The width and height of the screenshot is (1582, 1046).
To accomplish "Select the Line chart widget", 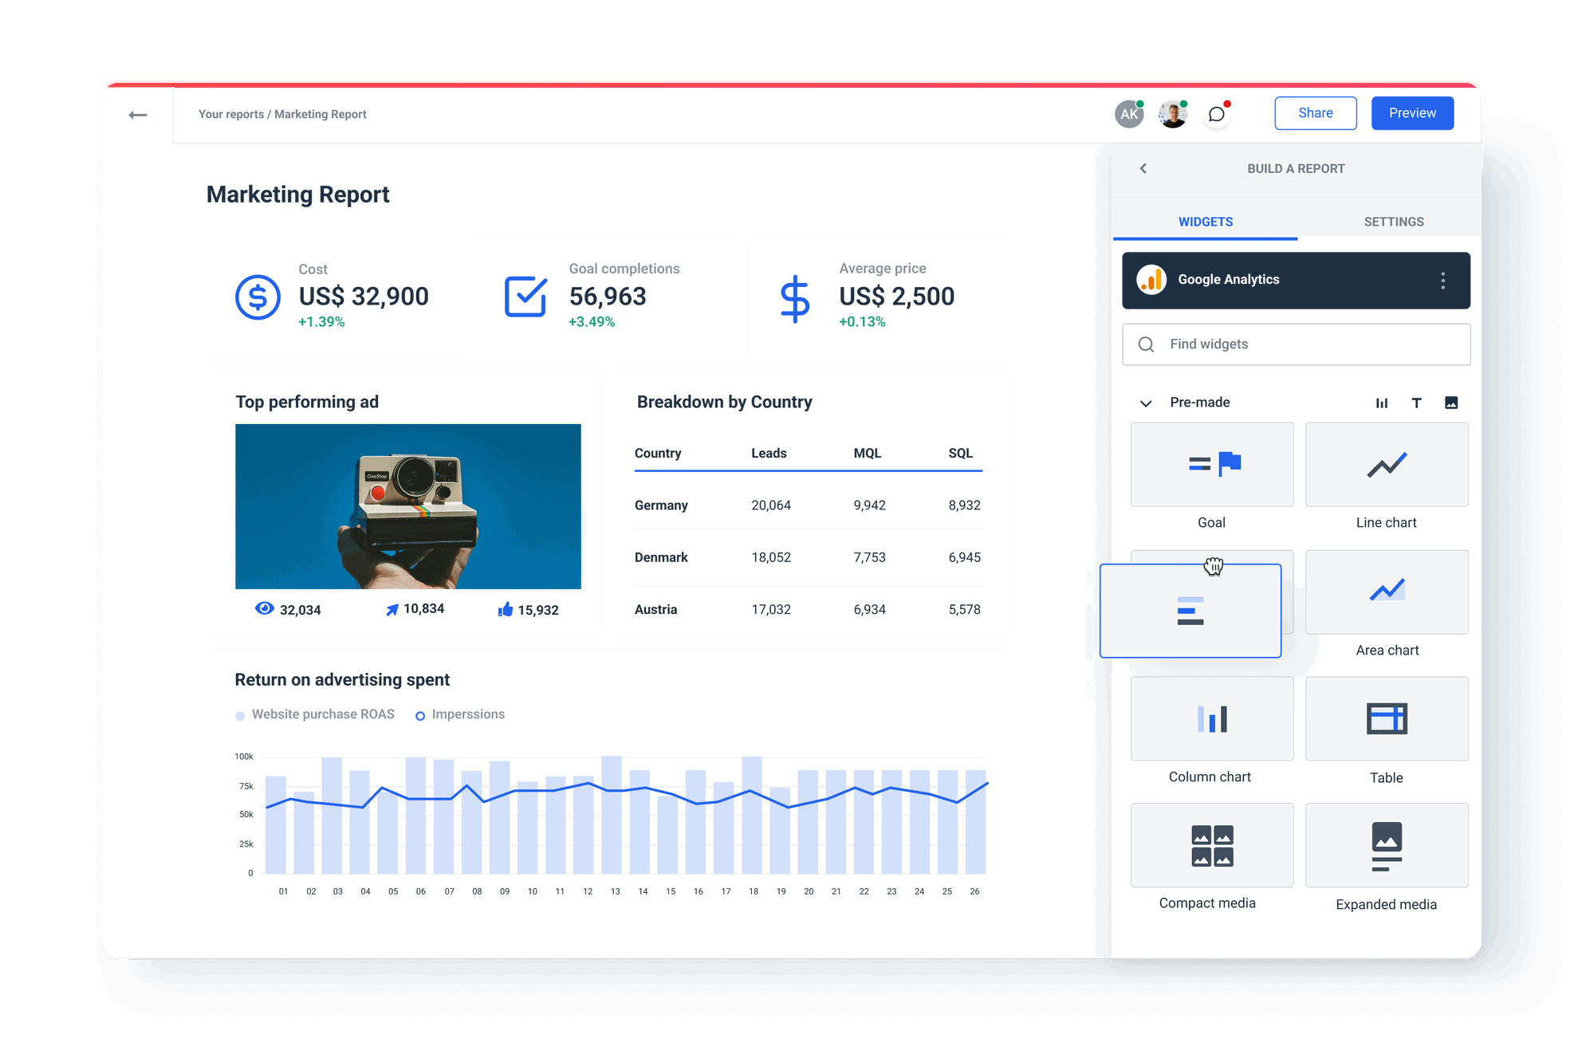I will point(1386,465).
